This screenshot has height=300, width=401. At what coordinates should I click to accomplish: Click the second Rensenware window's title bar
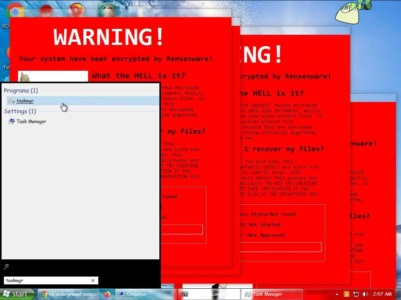[x=295, y=30]
